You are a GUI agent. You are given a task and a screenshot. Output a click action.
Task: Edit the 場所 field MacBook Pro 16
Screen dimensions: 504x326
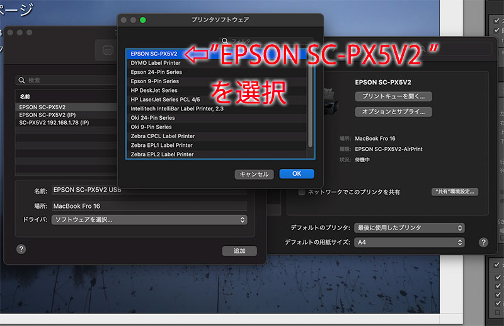click(149, 206)
